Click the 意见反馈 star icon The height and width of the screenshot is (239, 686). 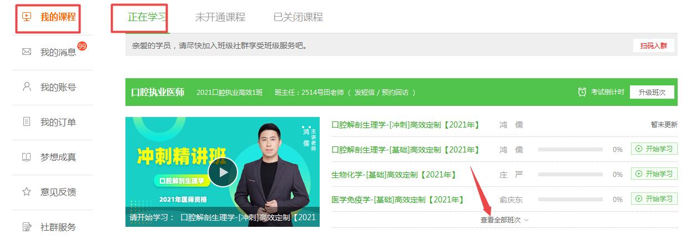[x=26, y=192]
